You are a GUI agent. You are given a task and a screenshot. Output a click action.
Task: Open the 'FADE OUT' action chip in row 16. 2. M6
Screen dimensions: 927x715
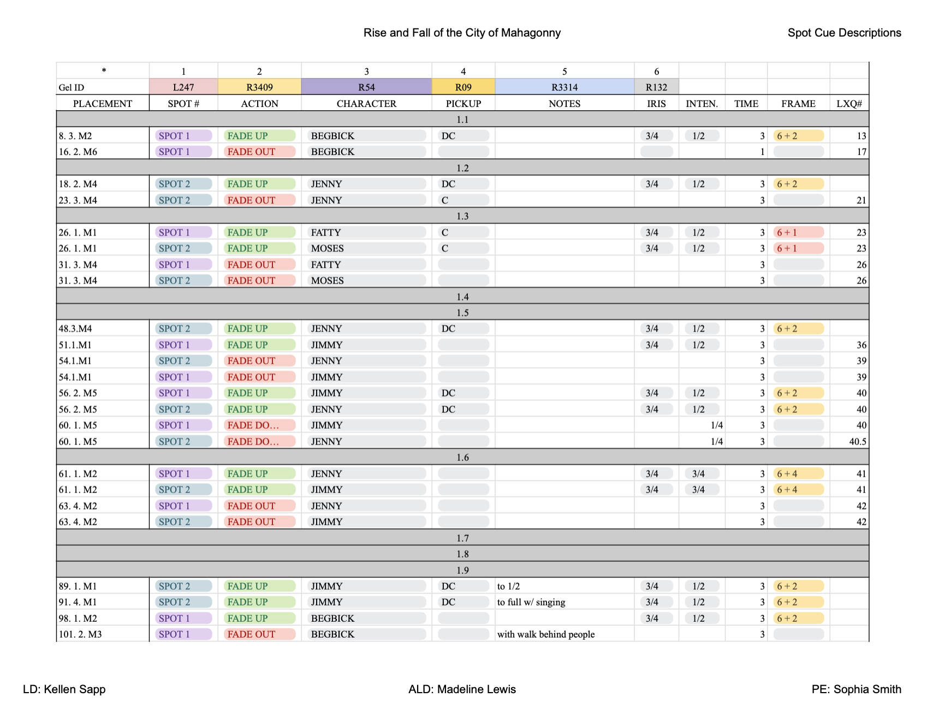[x=259, y=152]
